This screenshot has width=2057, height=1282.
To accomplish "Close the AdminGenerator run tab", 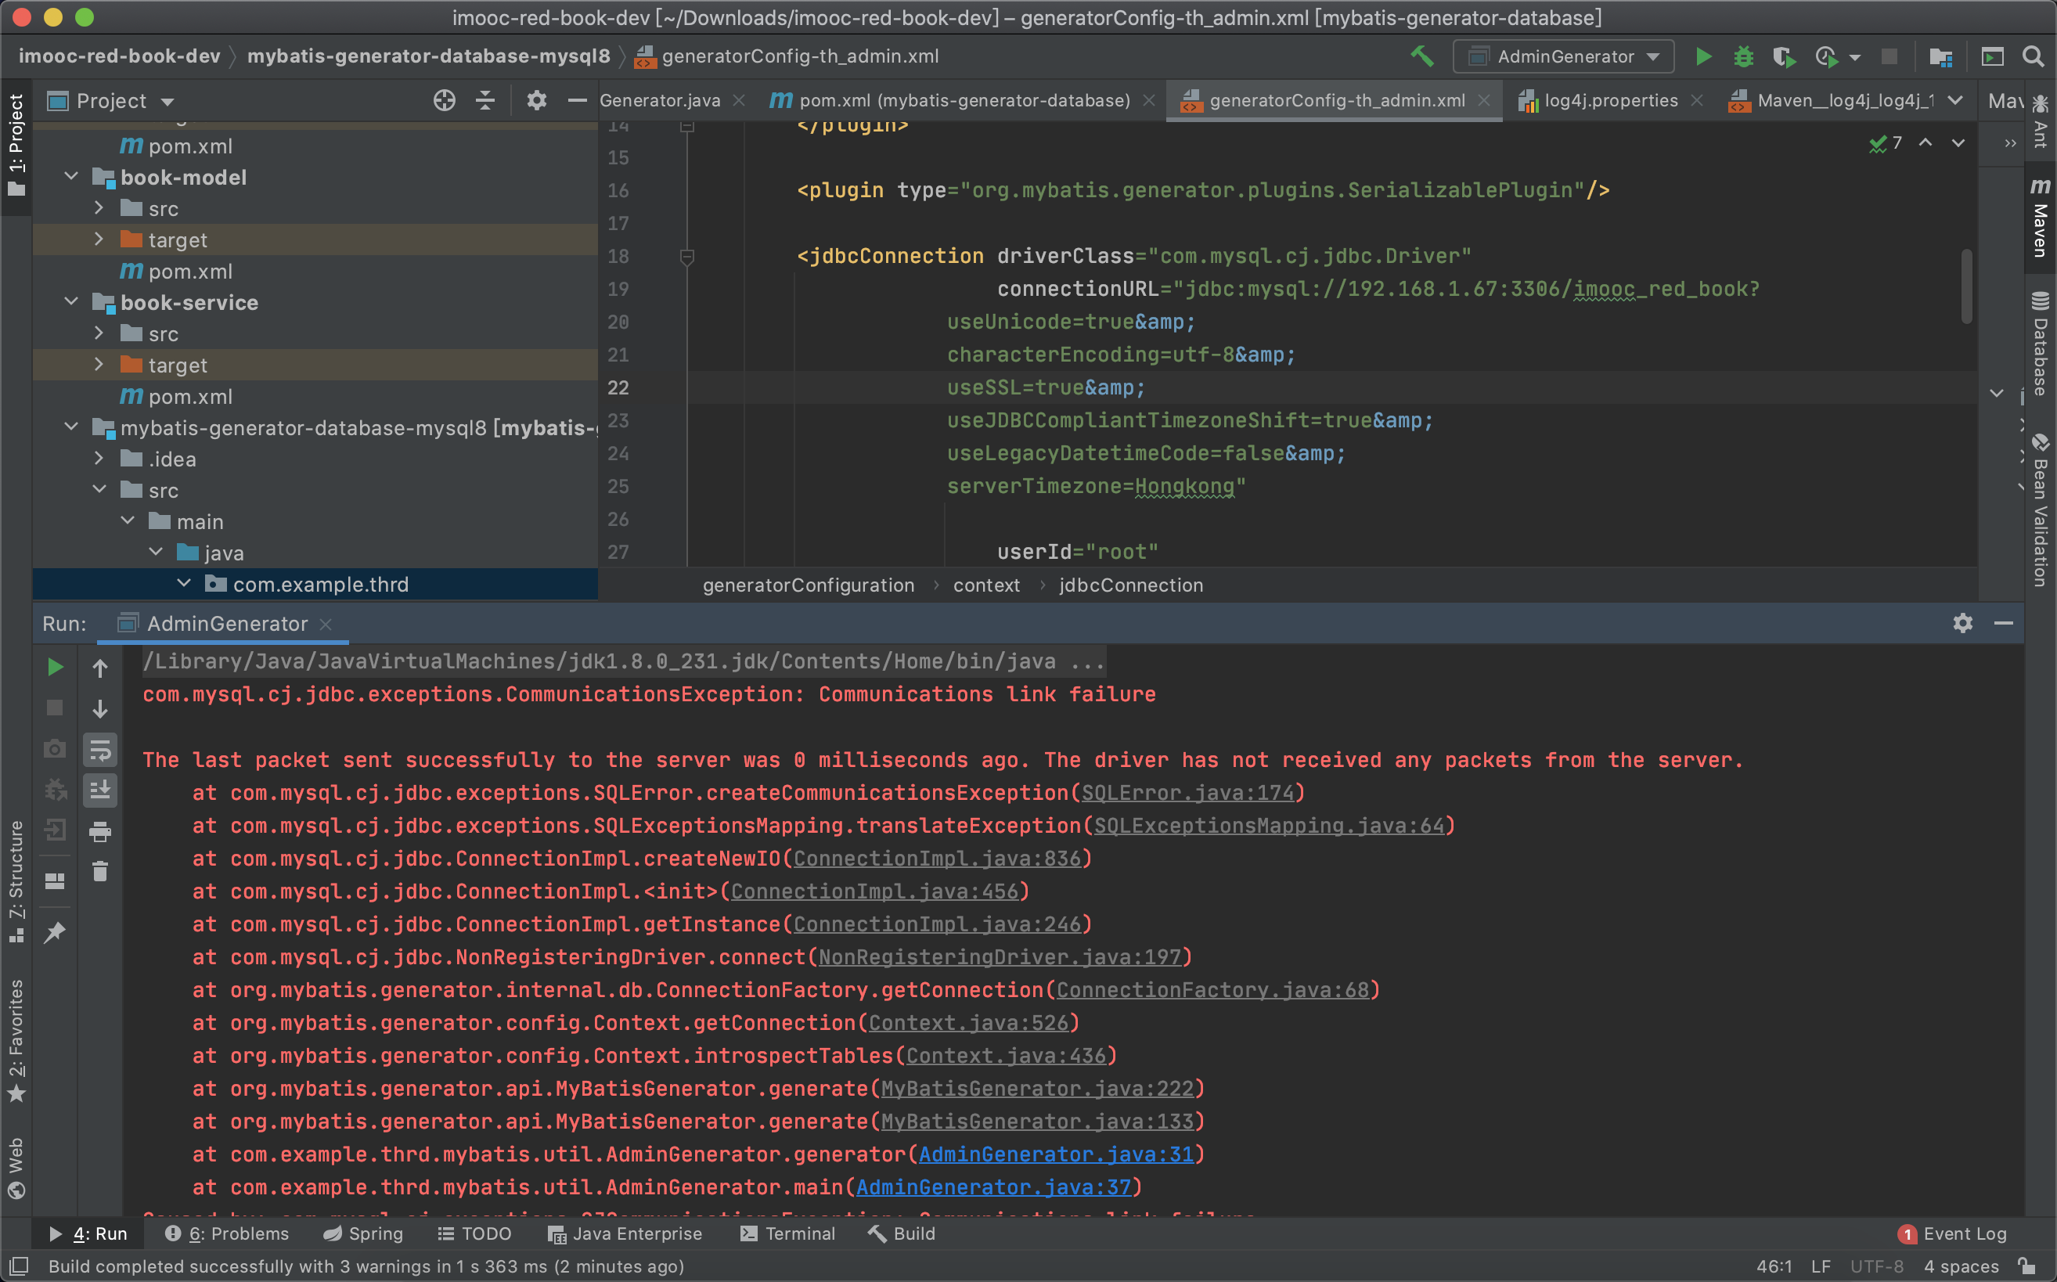I will pyautogui.click(x=326, y=624).
